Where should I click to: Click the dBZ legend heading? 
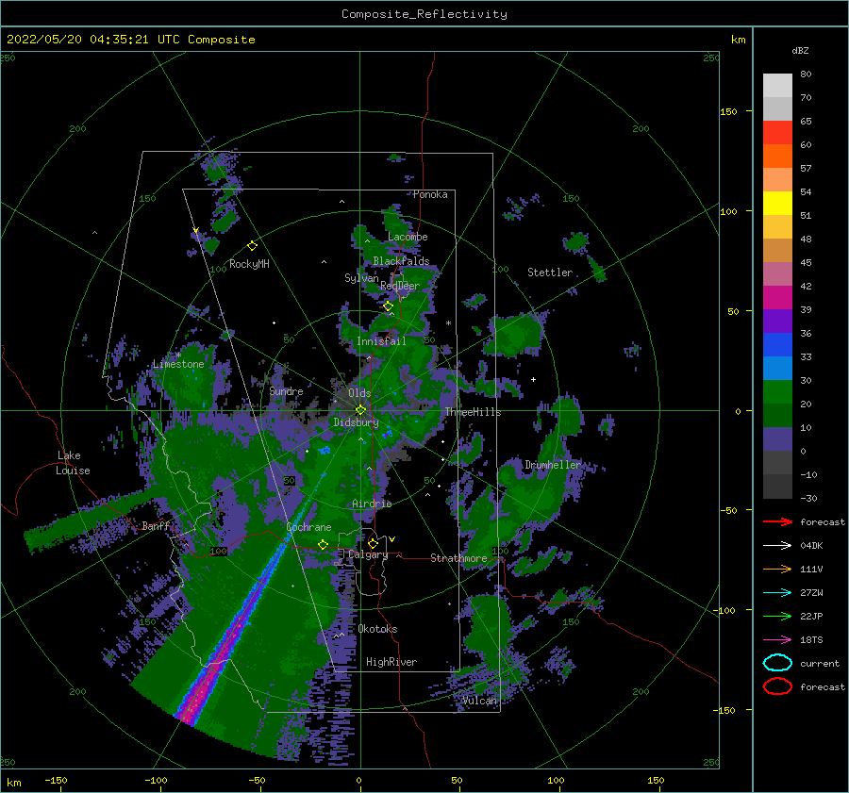(x=800, y=50)
